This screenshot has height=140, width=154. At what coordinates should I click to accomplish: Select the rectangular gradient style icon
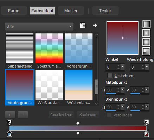[146, 33]
